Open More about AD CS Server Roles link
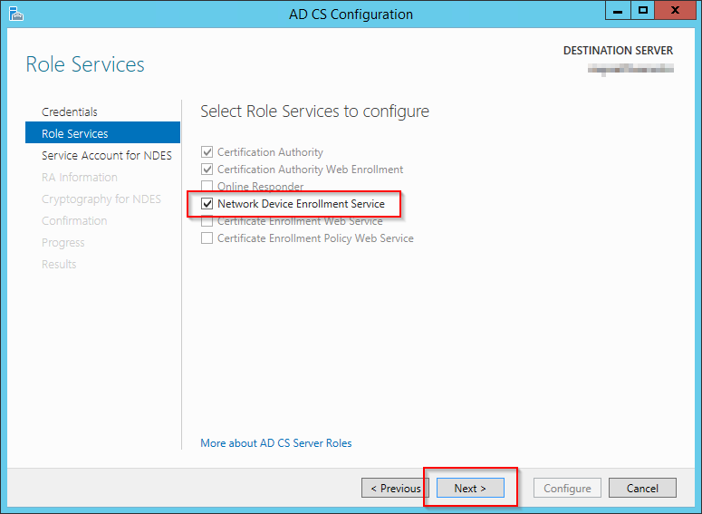The image size is (702, 514). [276, 443]
